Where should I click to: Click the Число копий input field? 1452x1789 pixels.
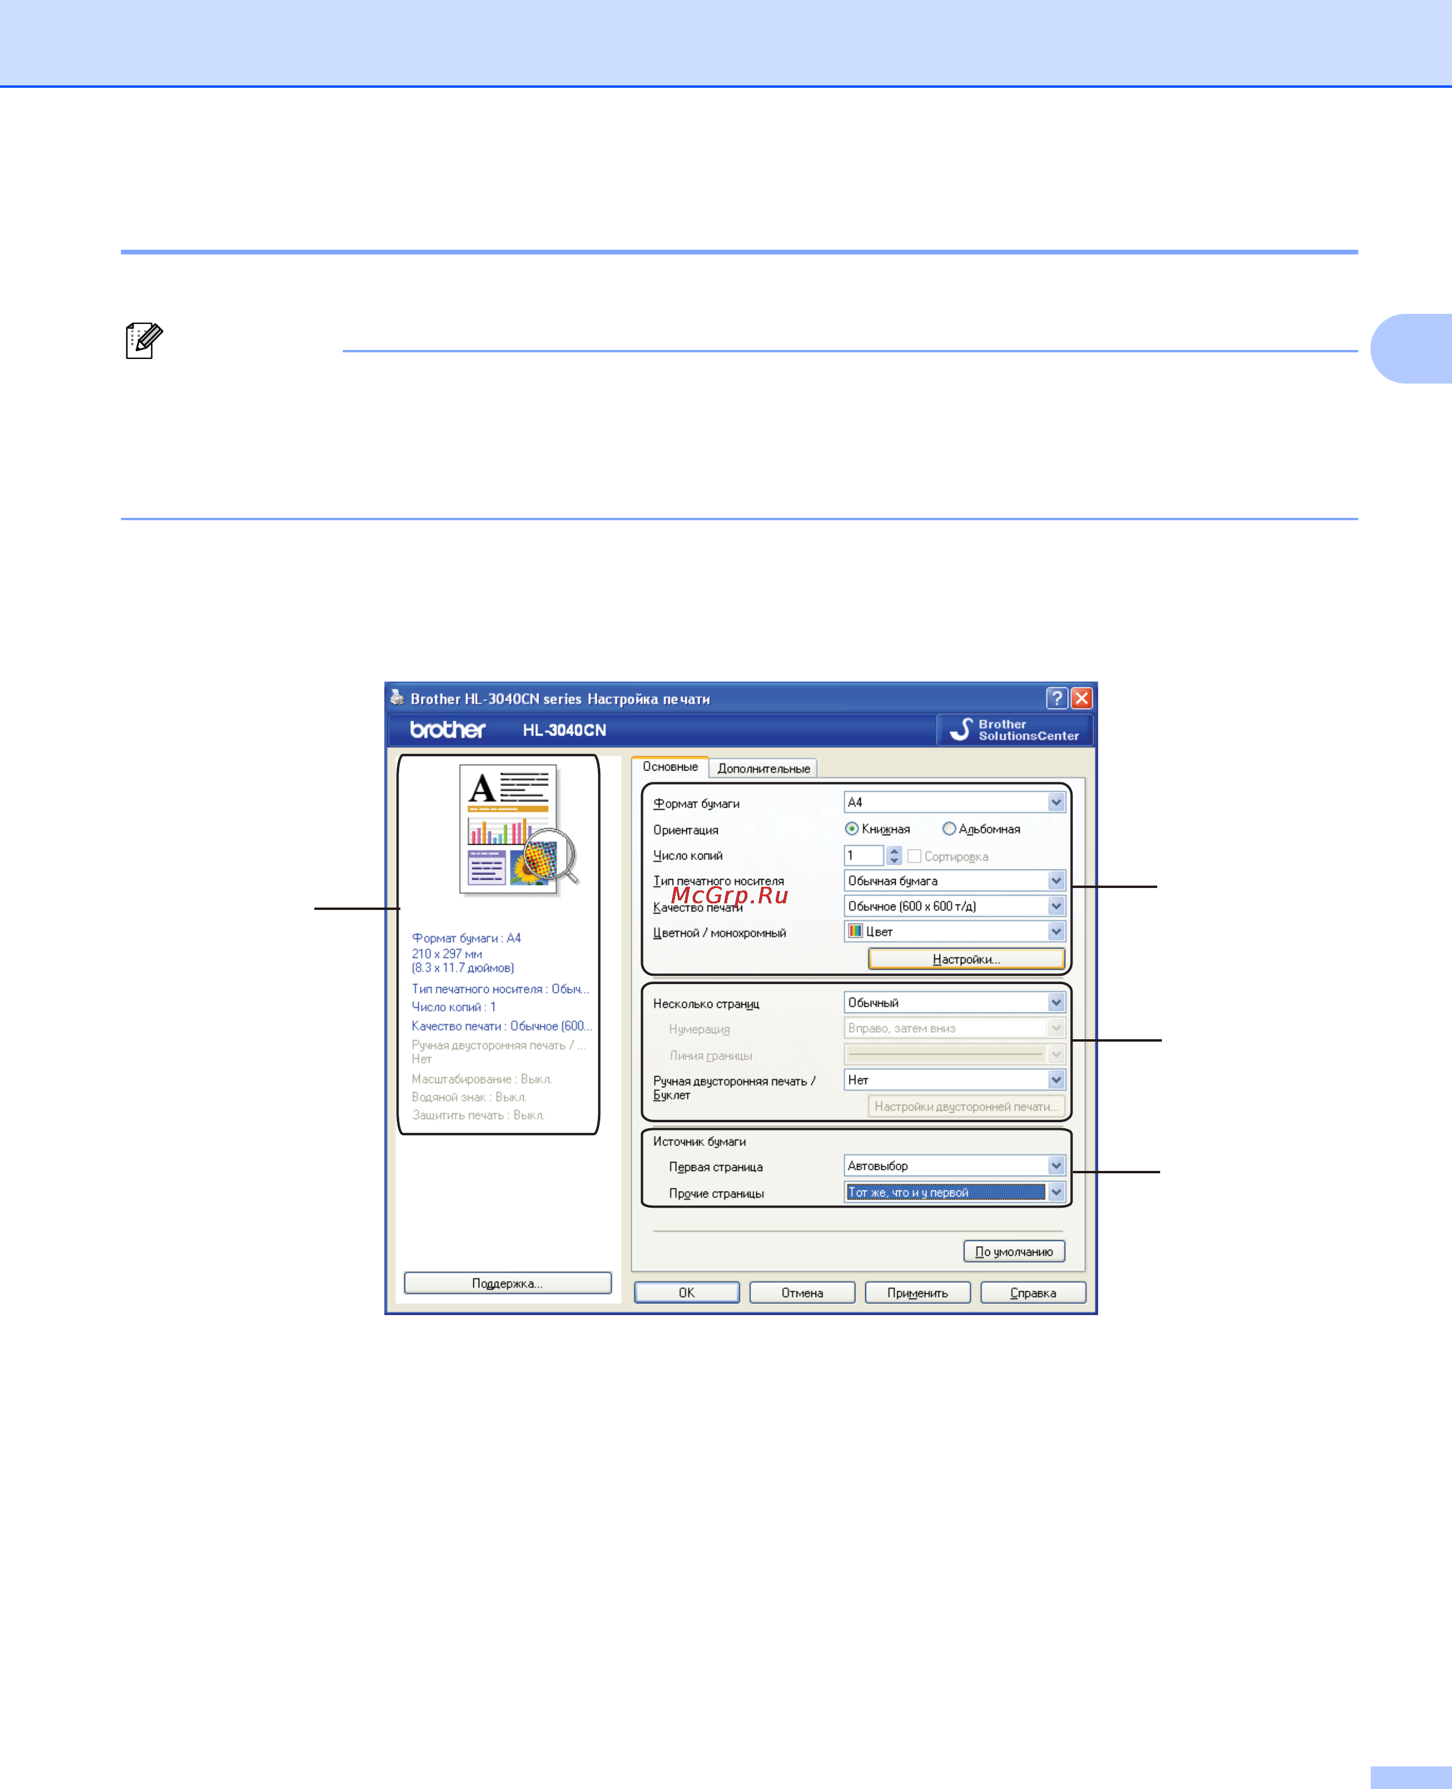pyautogui.click(x=863, y=855)
